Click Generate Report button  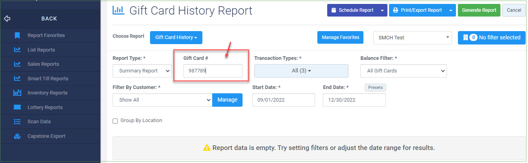479,10
